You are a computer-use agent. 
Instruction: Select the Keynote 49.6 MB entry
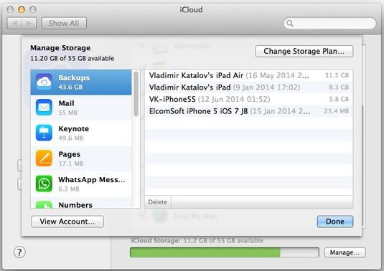(x=81, y=133)
